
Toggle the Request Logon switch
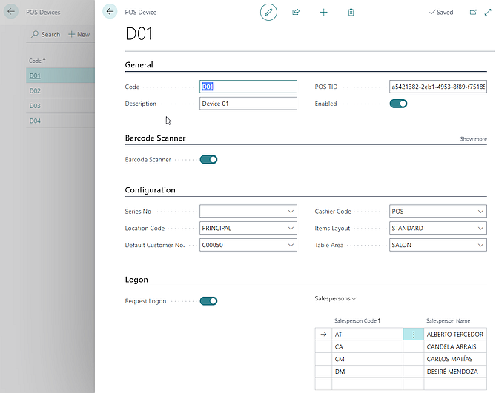pyautogui.click(x=208, y=300)
